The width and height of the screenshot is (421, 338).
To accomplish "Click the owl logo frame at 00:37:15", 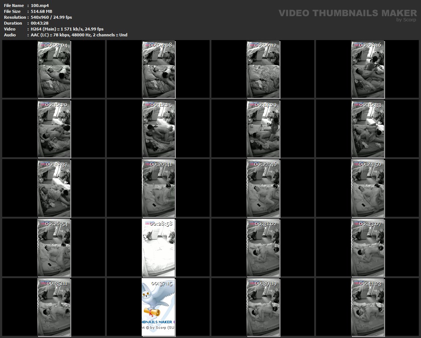I will (x=159, y=307).
